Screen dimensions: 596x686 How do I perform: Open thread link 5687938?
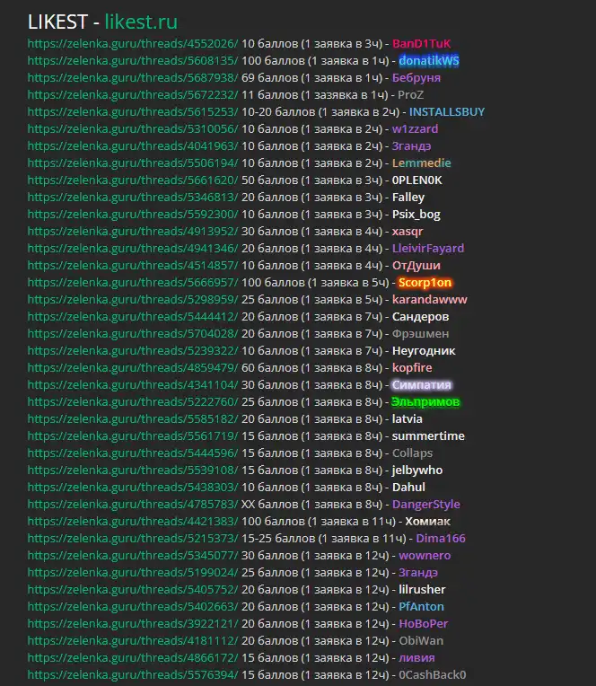pos(133,78)
